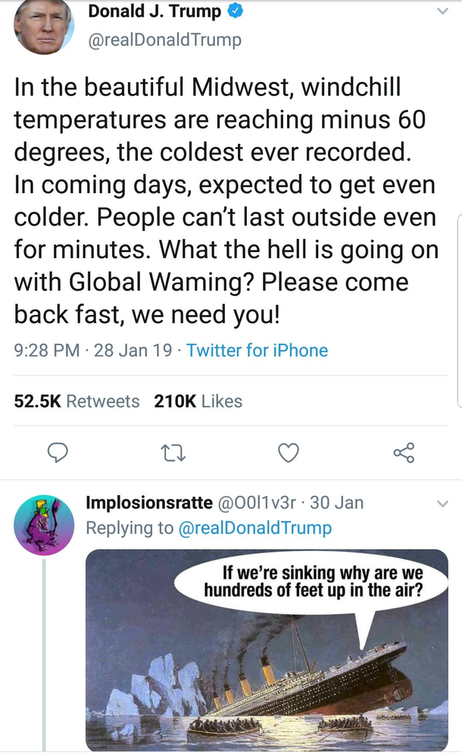Open the Twitter for iPhone link
The image size is (462, 754).
pos(257,350)
